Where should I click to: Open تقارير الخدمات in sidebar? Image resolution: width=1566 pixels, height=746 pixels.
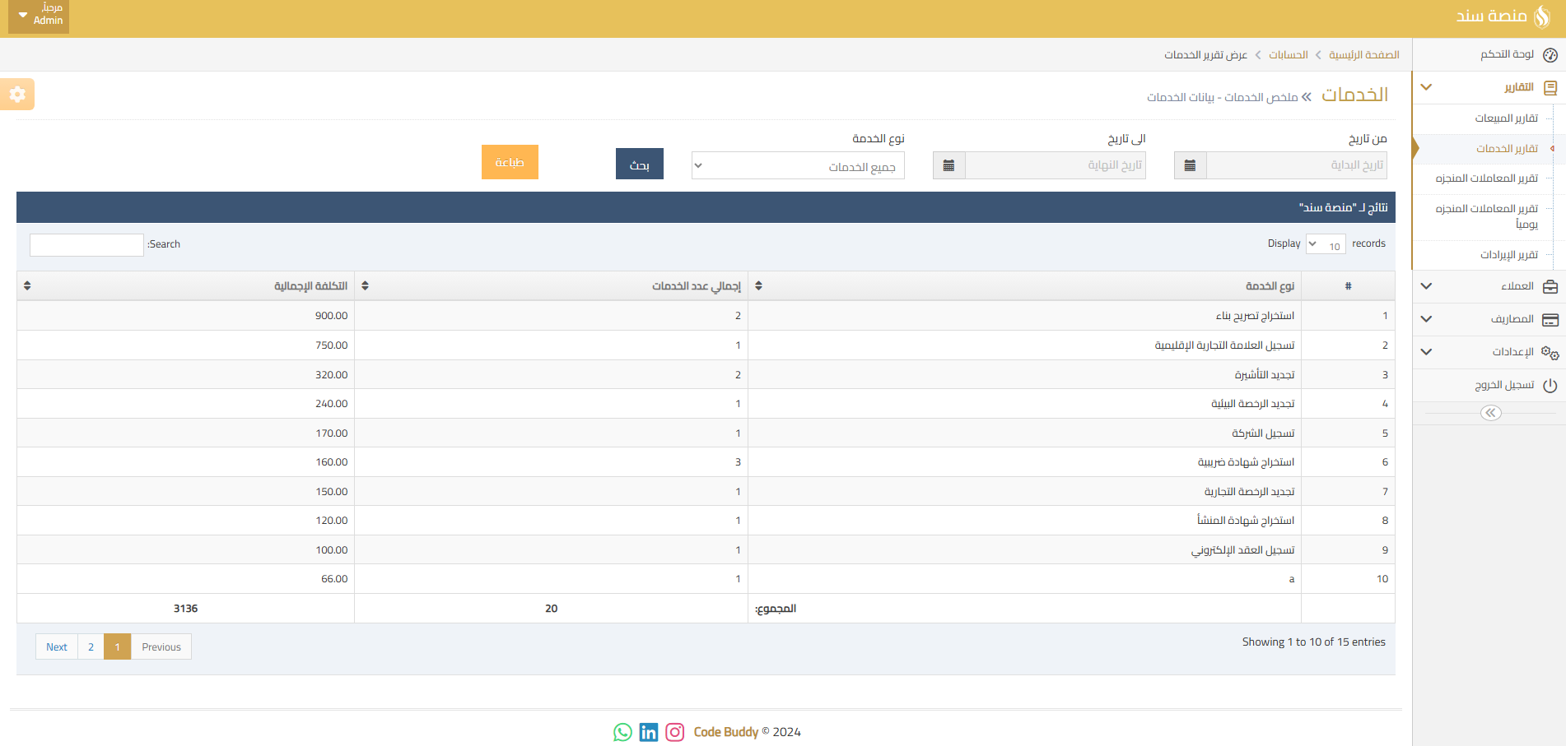pyautogui.click(x=1507, y=148)
